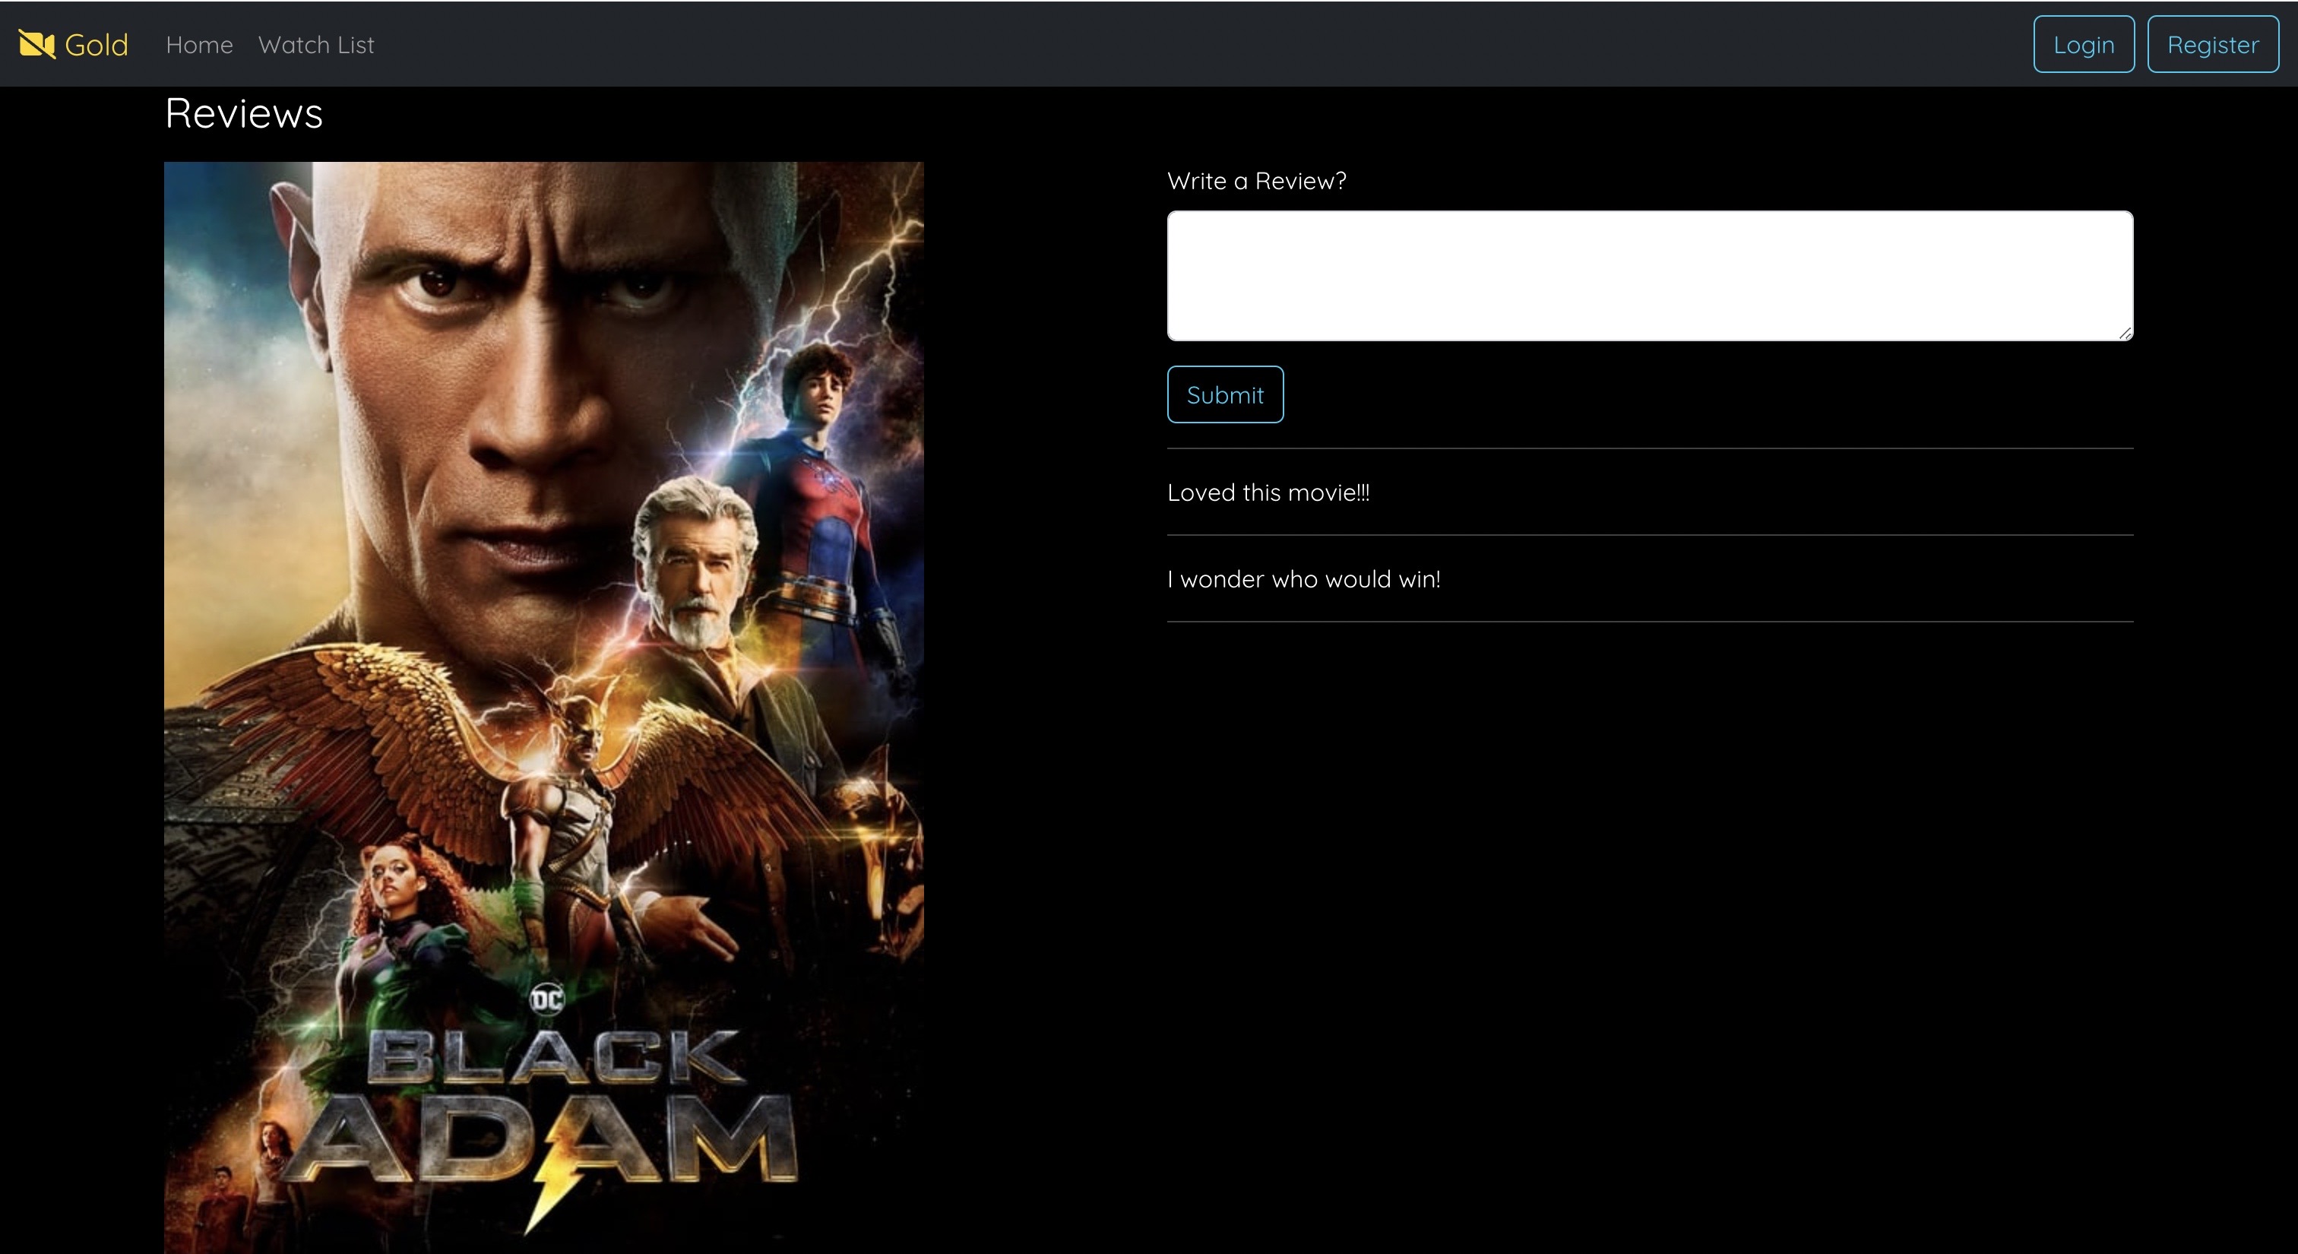Navigate to Home in the top navigation

[199, 45]
